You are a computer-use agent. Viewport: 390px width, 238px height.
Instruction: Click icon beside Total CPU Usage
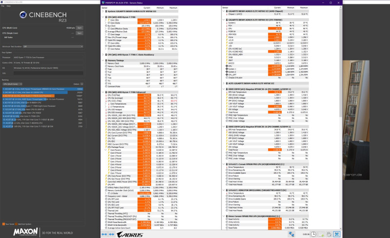[x=106, y=40]
